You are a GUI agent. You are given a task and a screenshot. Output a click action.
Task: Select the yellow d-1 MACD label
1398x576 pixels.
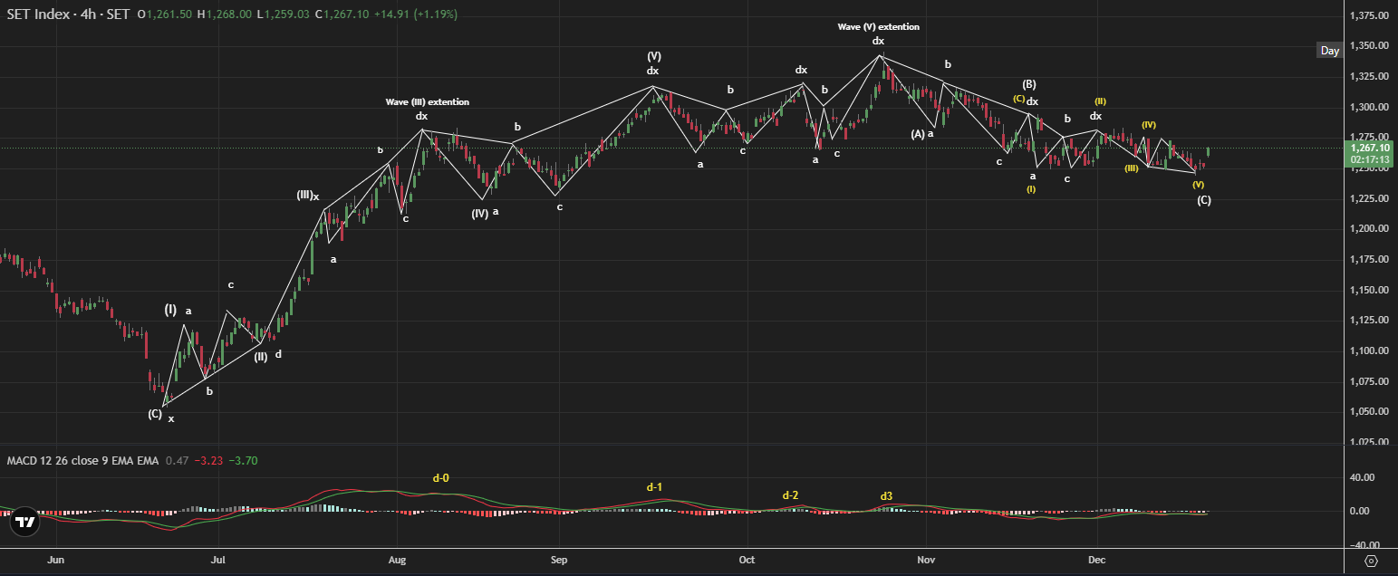(654, 487)
